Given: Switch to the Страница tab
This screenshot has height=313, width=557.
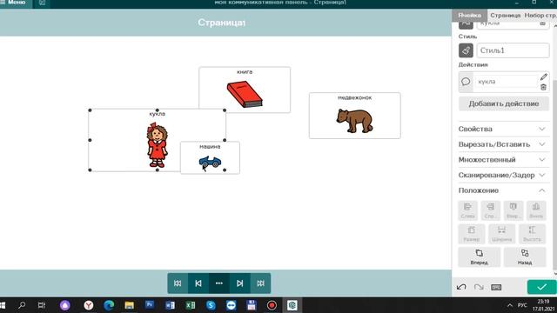Looking at the screenshot, I should coord(505,16).
